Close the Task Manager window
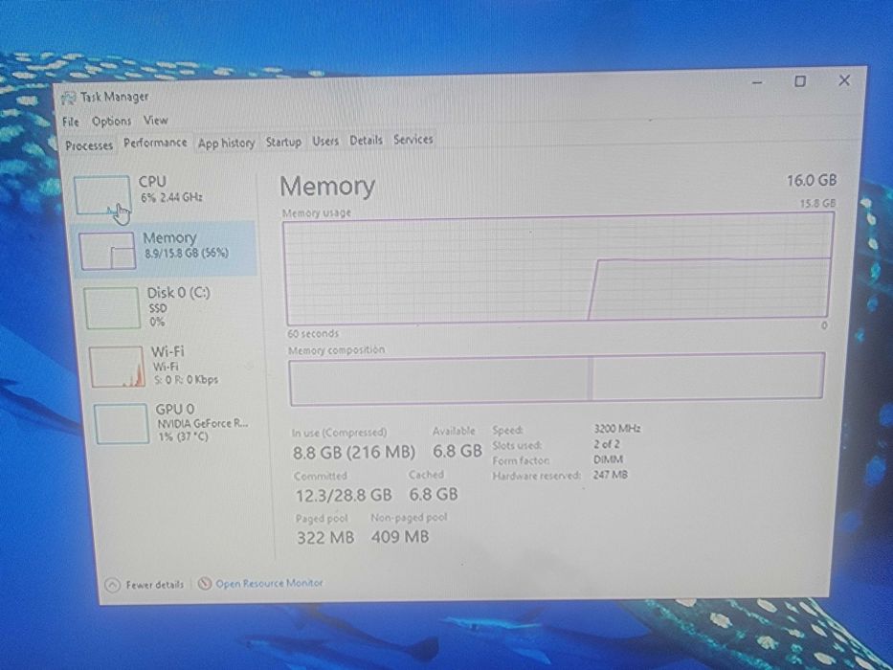The width and height of the screenshot is (893, 670). pyautogui.click(x=844, y=80)
